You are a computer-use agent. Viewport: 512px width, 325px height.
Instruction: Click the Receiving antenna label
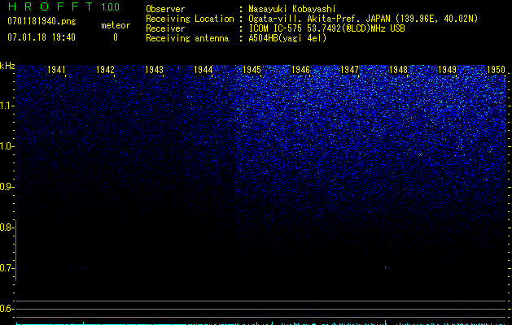coord(187,38)
